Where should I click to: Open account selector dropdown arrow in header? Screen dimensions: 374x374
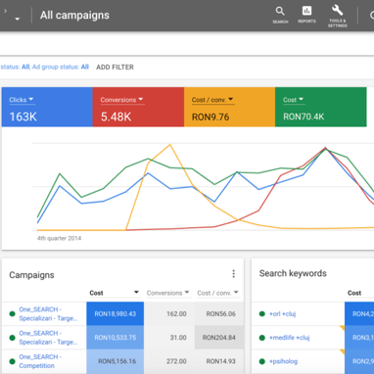click(x=18, y=19)
